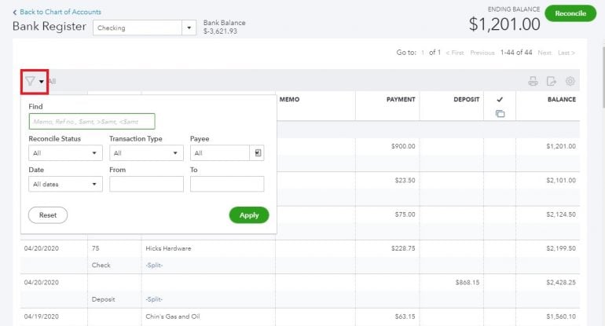
Task: Open the Date range dropdown
Action: (65, 184)
